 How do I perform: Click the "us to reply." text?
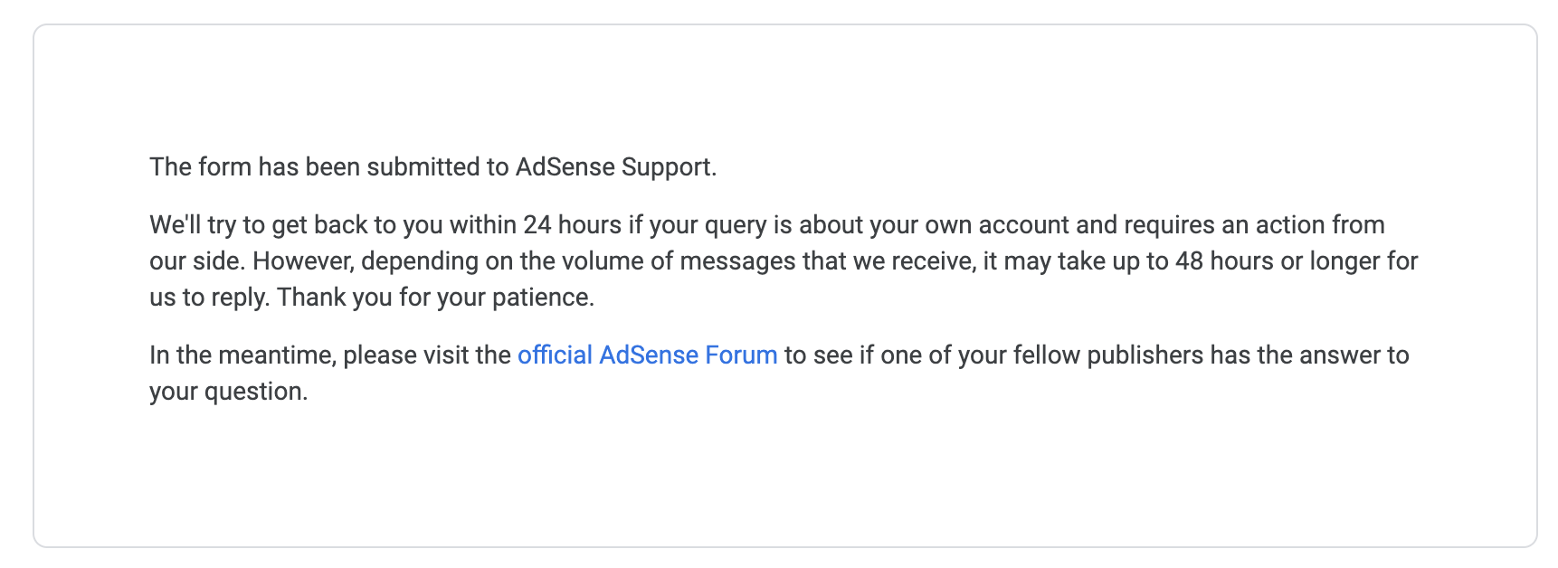(209, 298)
